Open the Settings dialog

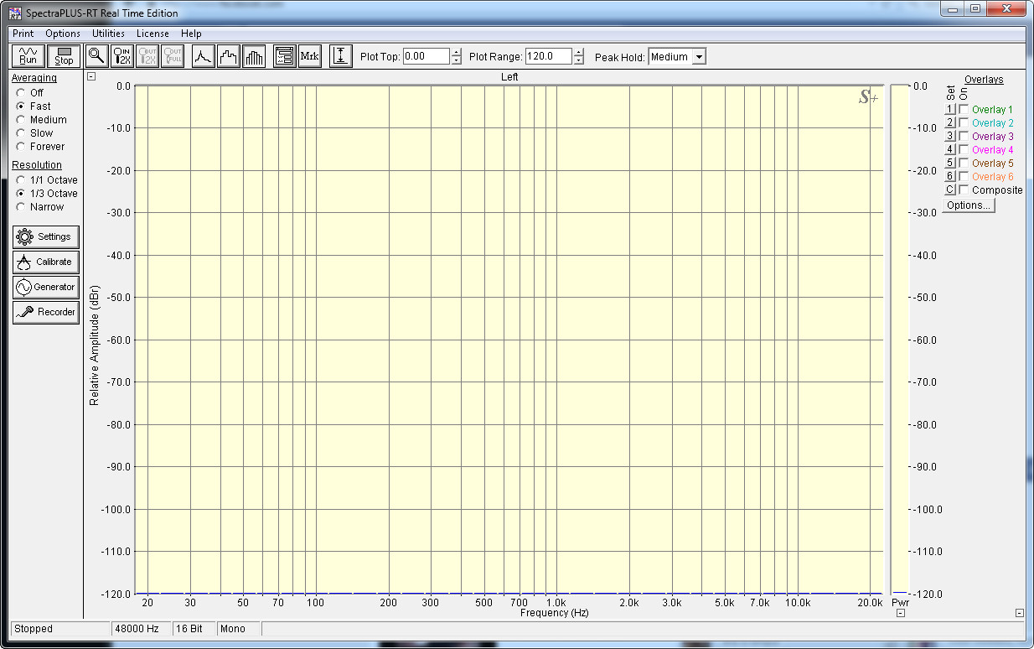pyautogui.click(x=46, y=236)
